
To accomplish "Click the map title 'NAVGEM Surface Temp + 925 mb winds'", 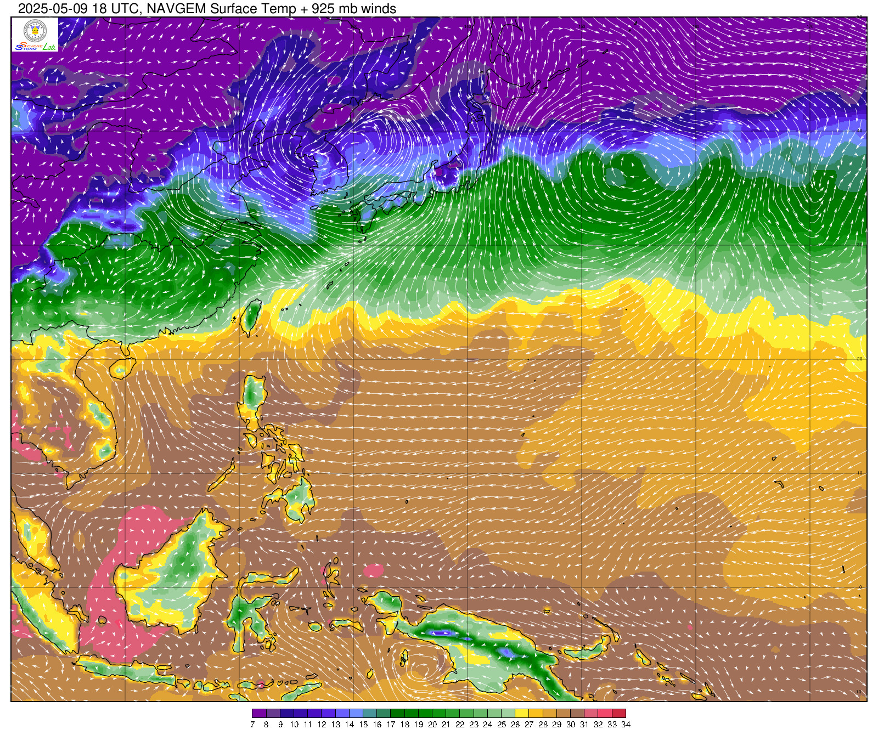I will [272, 9].
